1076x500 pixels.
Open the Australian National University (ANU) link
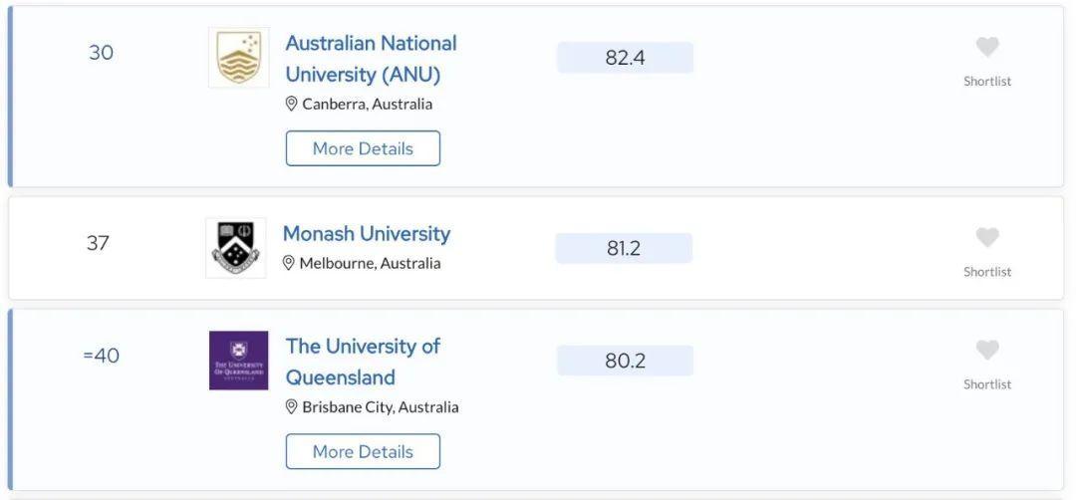pyautogui.click(x=370, y=59)
